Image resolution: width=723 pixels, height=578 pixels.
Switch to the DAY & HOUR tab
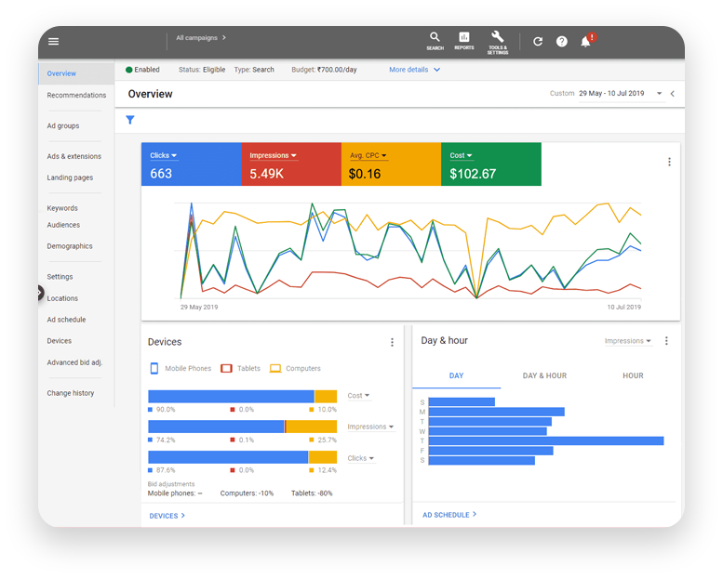coord(544,376)
